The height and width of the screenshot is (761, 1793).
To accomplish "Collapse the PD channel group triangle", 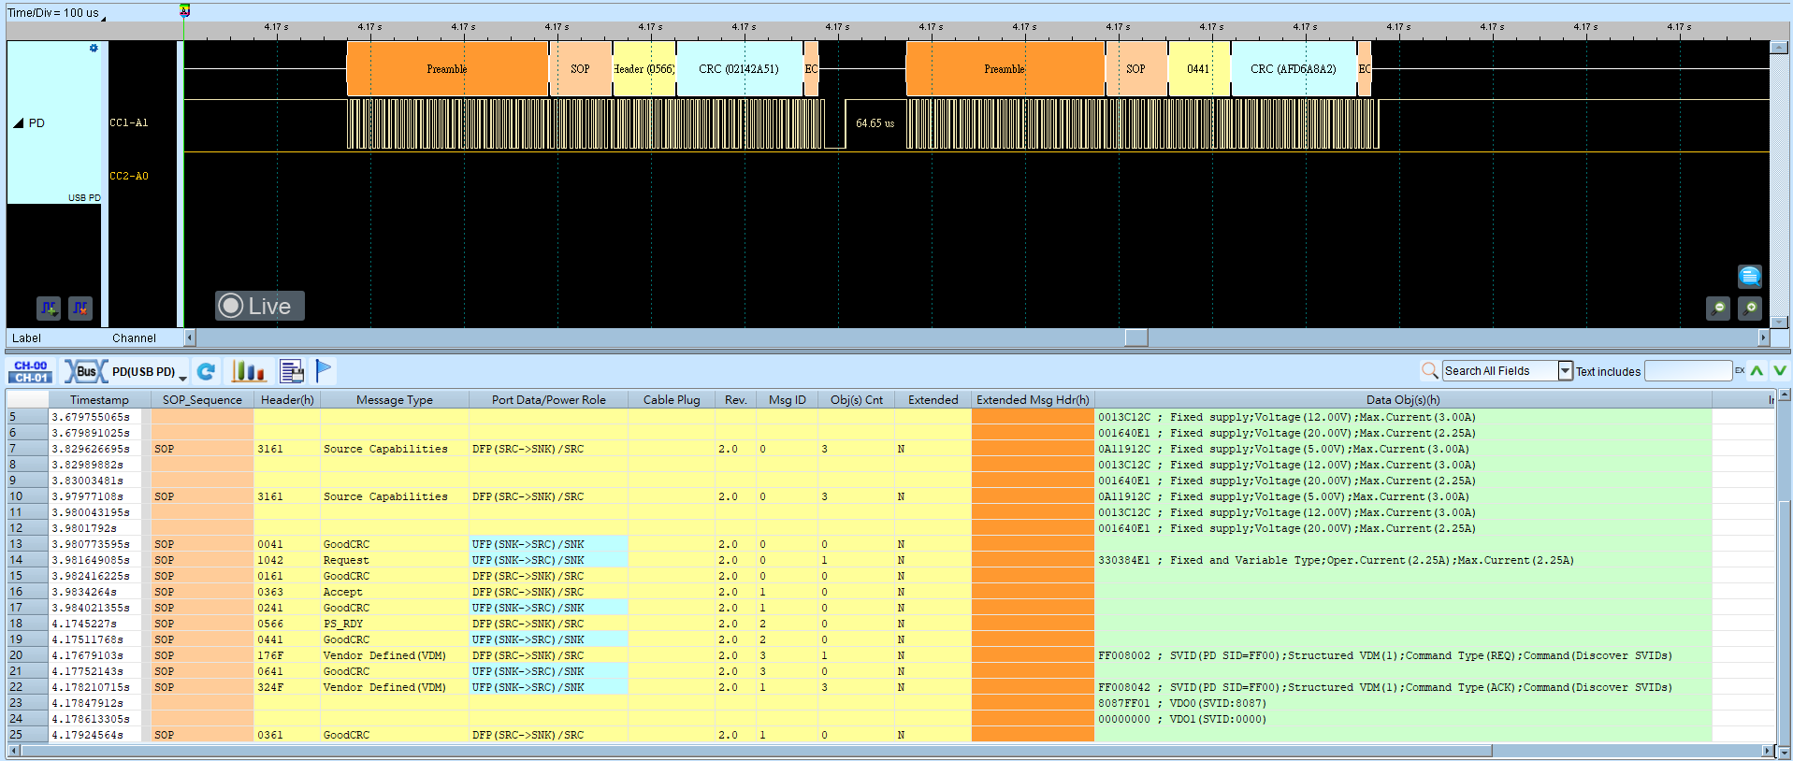I will click(x=18, y=123).
